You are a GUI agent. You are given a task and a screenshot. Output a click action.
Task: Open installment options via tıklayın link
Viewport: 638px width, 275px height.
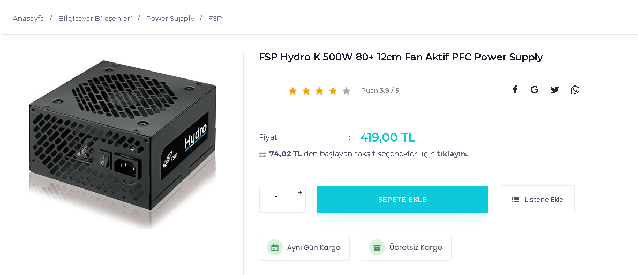coord(452,154)
